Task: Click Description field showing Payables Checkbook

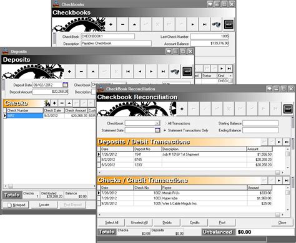Action: click(116, 44)
